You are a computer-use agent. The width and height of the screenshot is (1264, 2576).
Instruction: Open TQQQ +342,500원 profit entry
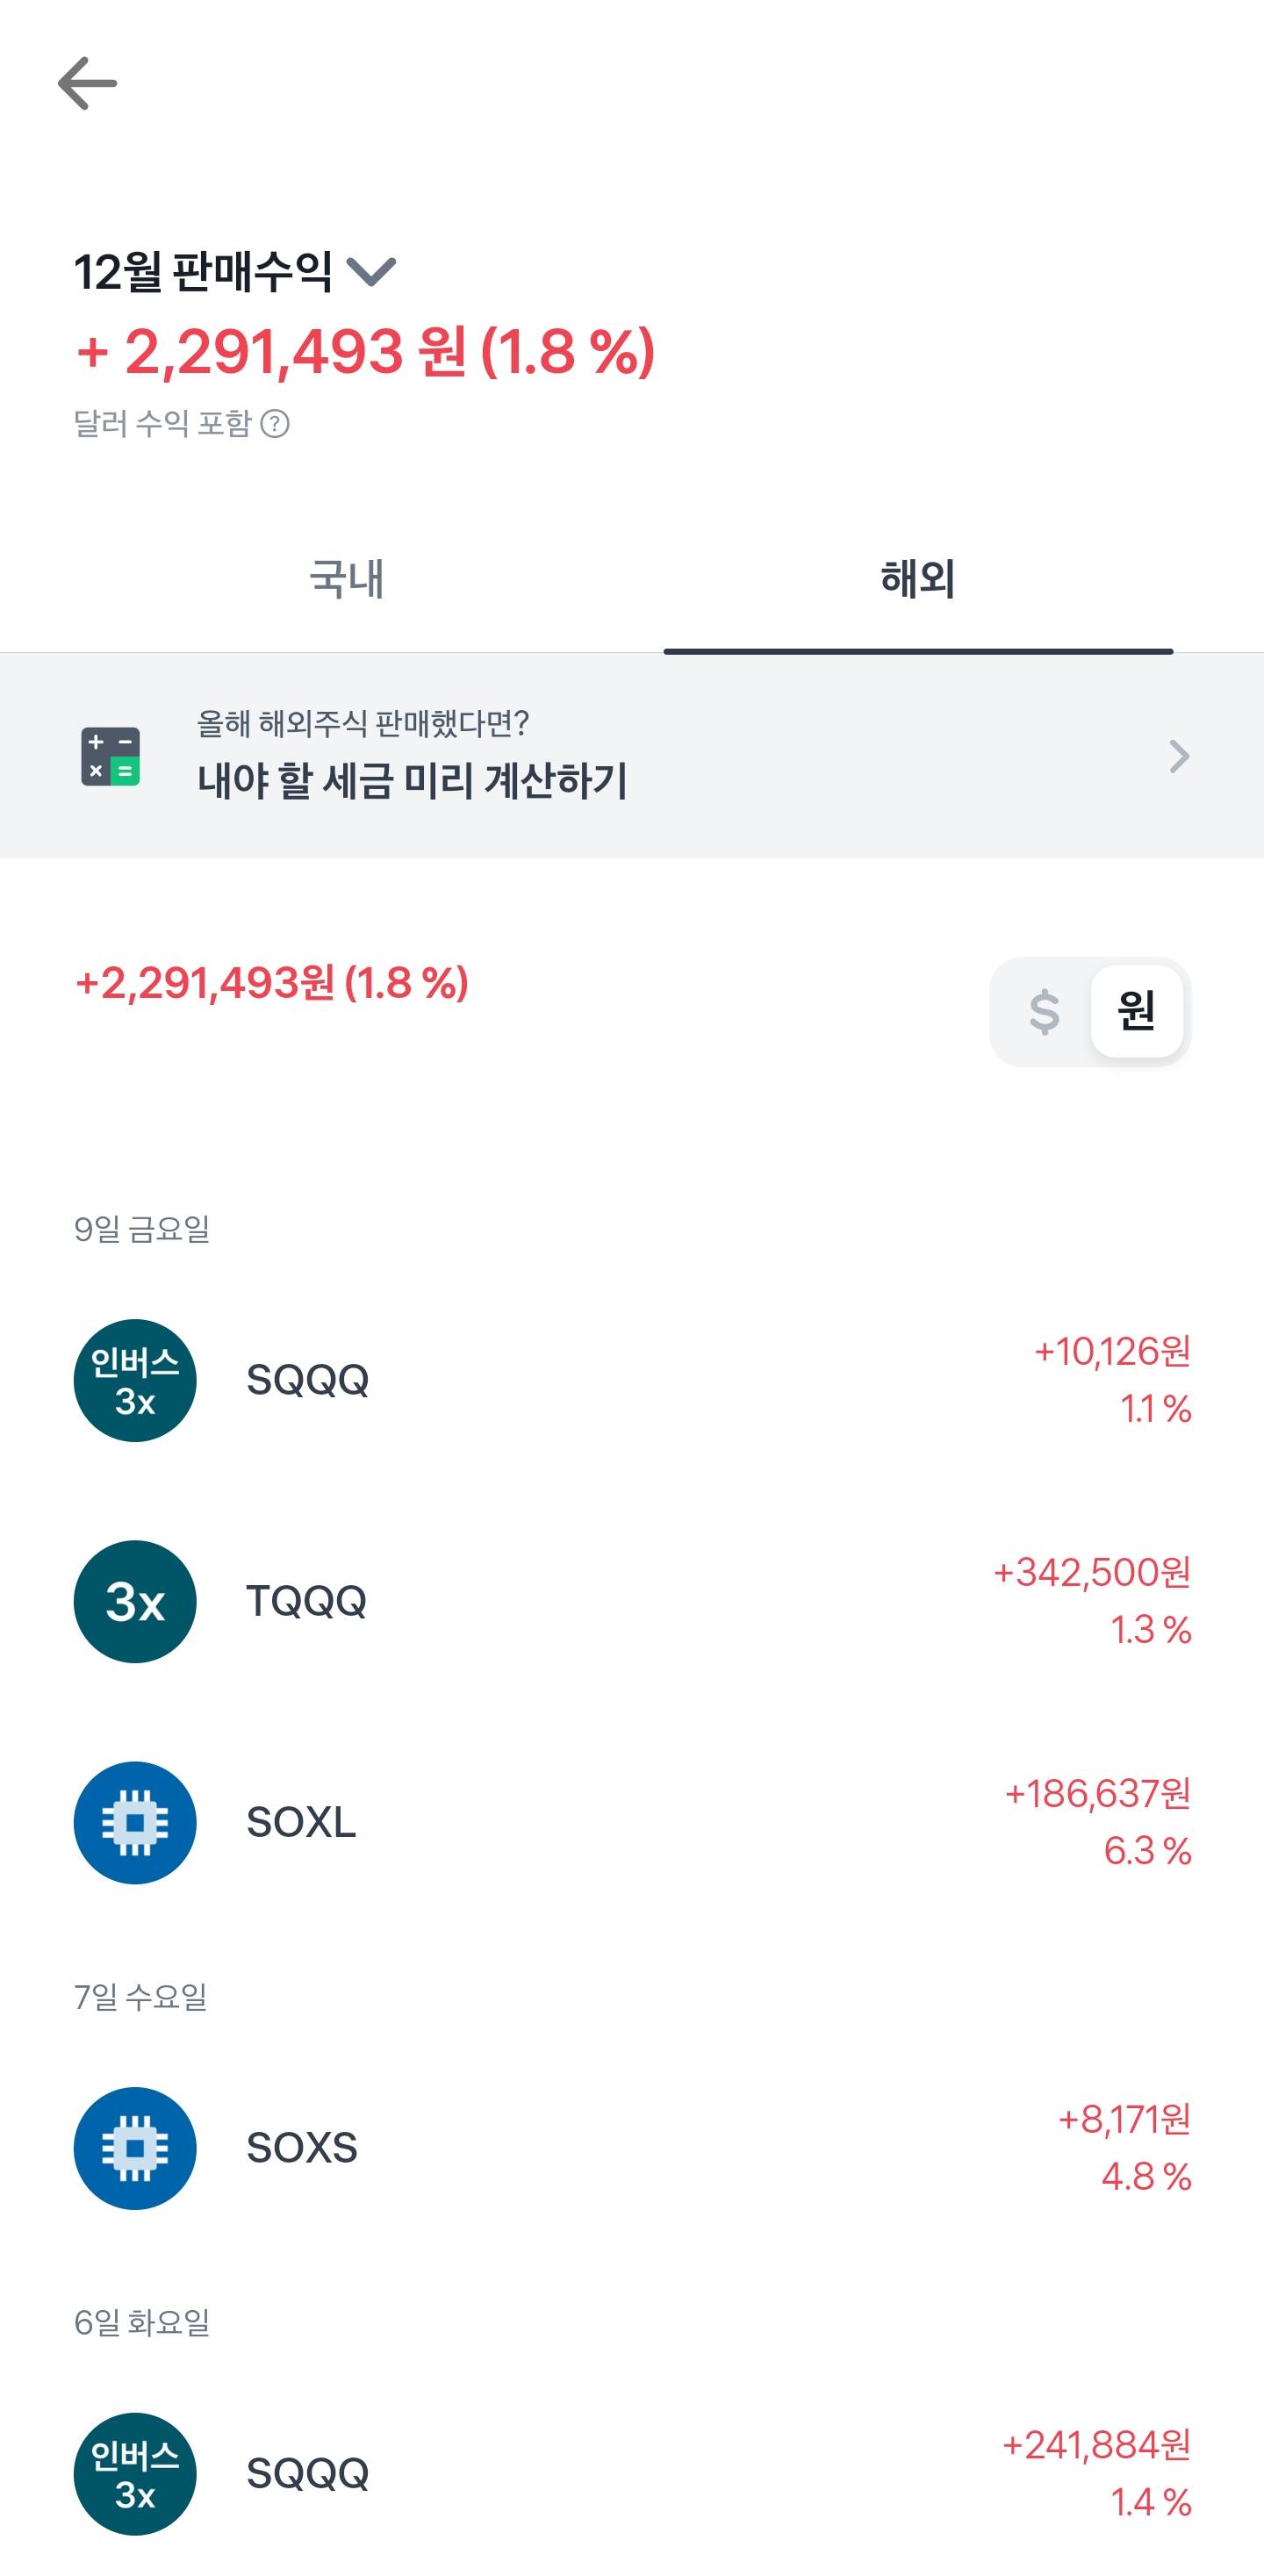pyautogui.click(x=1091, y=1573)
